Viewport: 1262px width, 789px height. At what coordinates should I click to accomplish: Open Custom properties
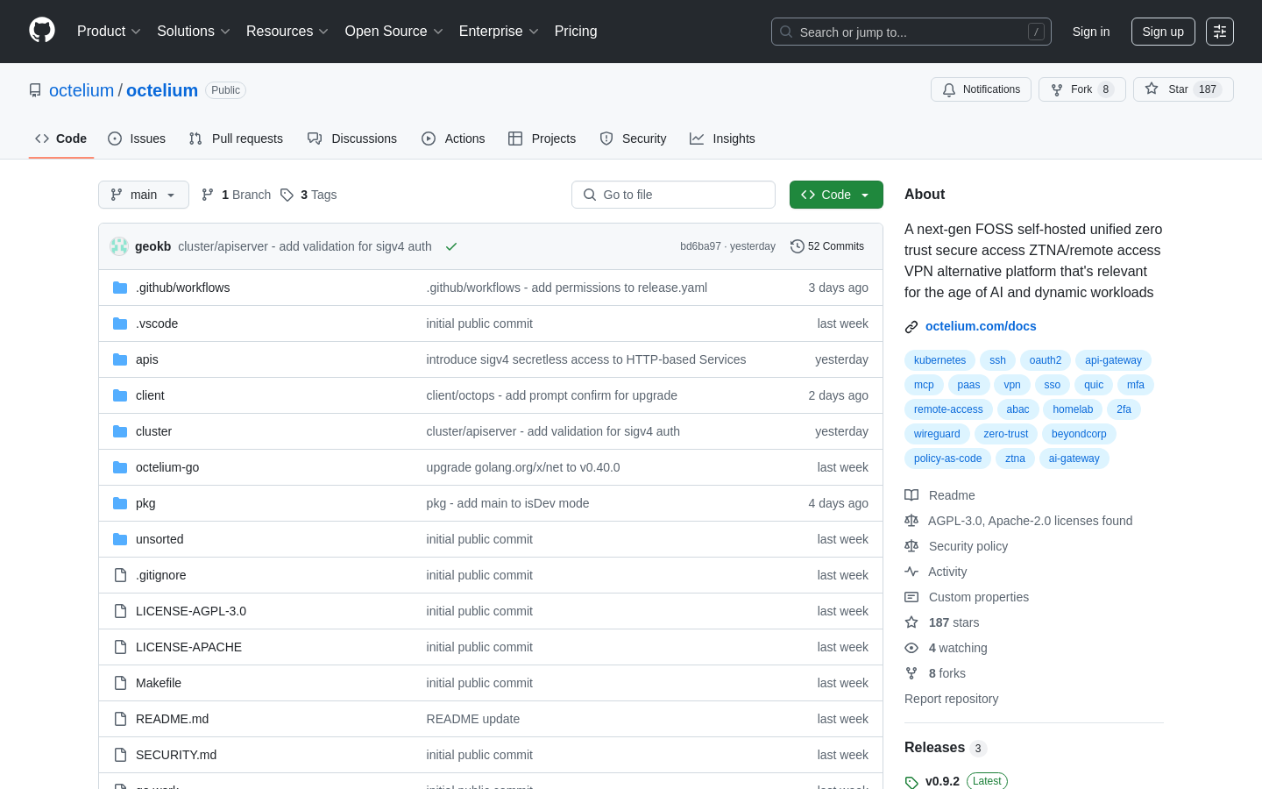tap(967, 597)
